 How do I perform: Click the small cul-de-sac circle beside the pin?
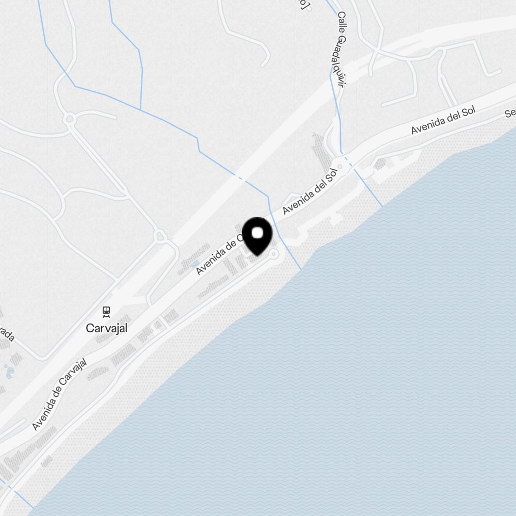click(x=273, y=254)
